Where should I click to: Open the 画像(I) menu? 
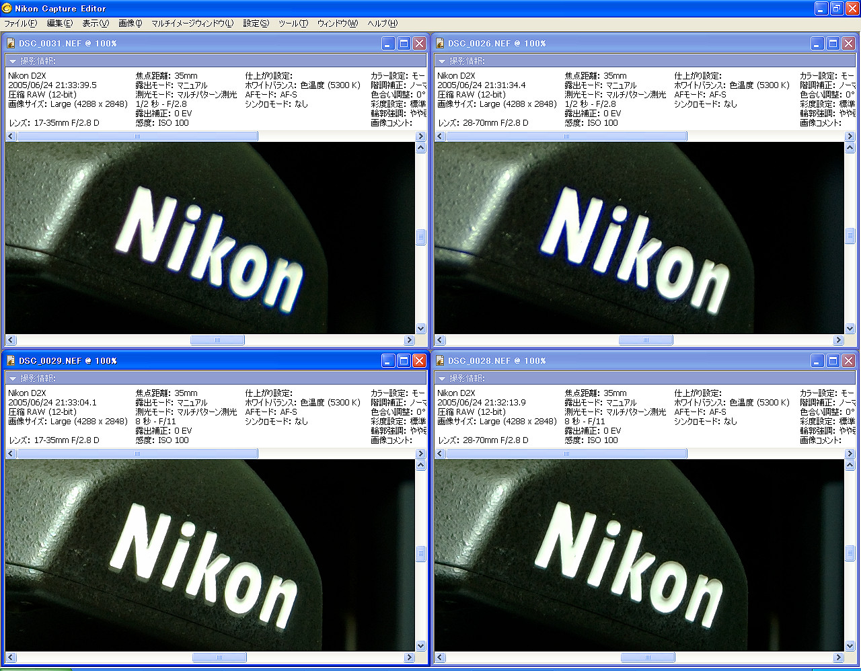click(130, 24)
